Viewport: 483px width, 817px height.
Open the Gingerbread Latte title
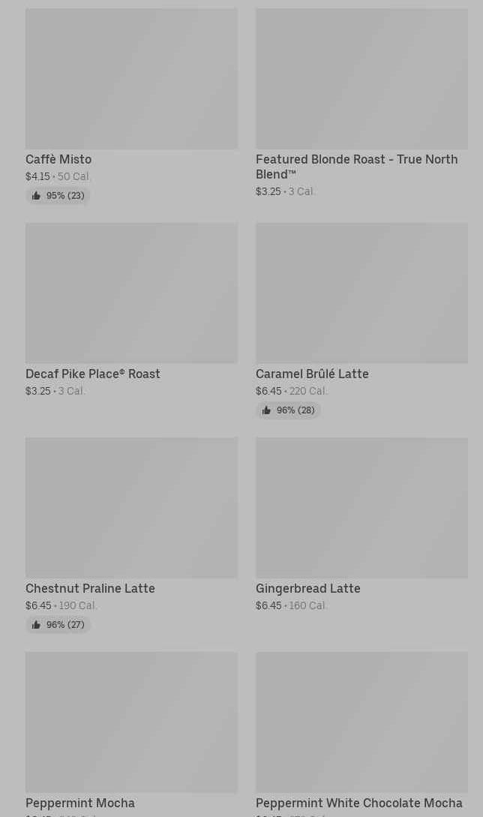(x=308, y=589)
